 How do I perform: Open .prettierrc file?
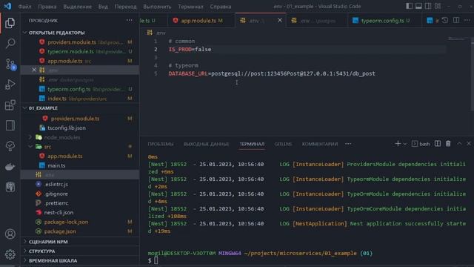[x=80, y=202]
